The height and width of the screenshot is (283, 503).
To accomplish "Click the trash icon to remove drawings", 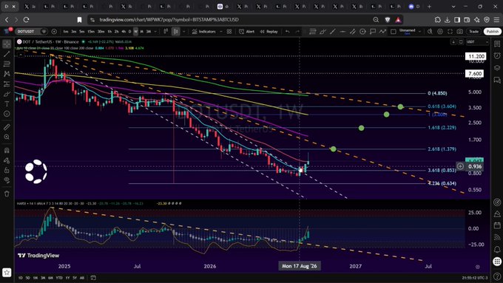I will [7, 194].
